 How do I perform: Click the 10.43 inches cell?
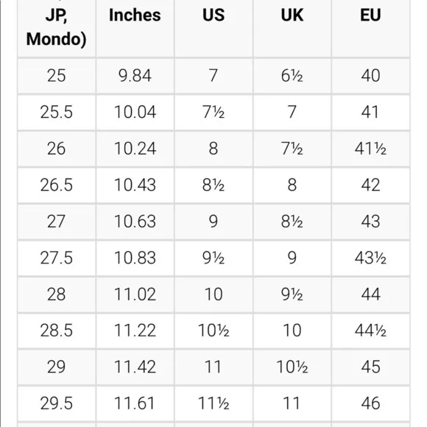tap(135, 186)
